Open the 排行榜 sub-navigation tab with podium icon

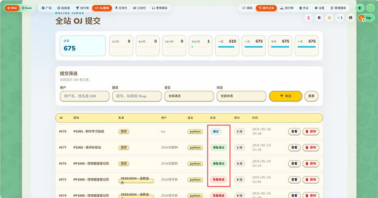point(287,8)
